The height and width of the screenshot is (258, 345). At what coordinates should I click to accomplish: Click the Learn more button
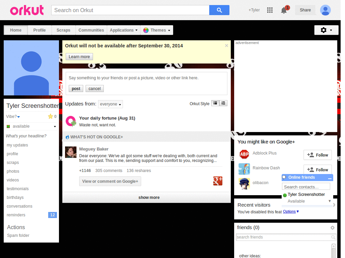pos(79,57)
